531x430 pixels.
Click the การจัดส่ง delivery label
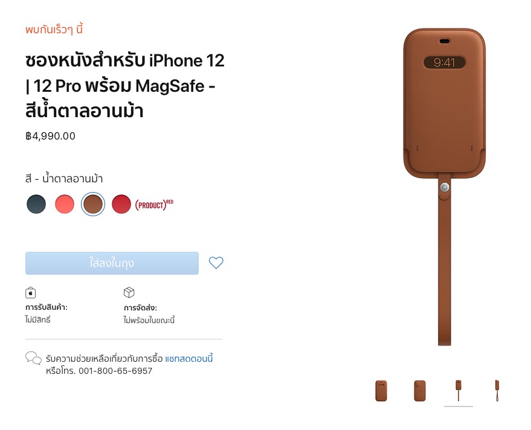(x=140, y=308)
